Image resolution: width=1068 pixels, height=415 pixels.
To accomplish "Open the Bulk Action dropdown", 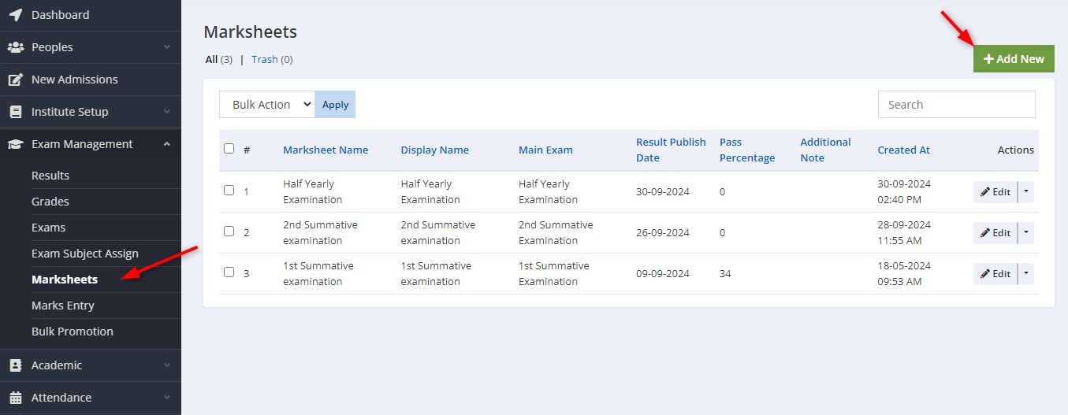I will coord(266,105).
